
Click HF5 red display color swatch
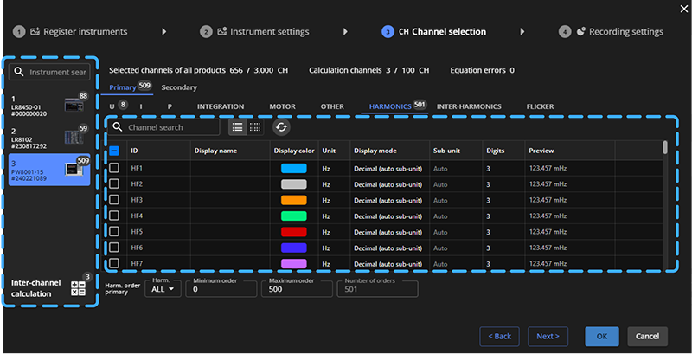[x=293, y=232]
